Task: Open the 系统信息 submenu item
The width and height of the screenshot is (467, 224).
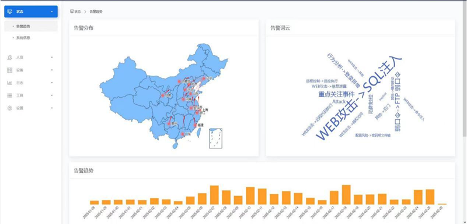Action: [x=31, y=38]
